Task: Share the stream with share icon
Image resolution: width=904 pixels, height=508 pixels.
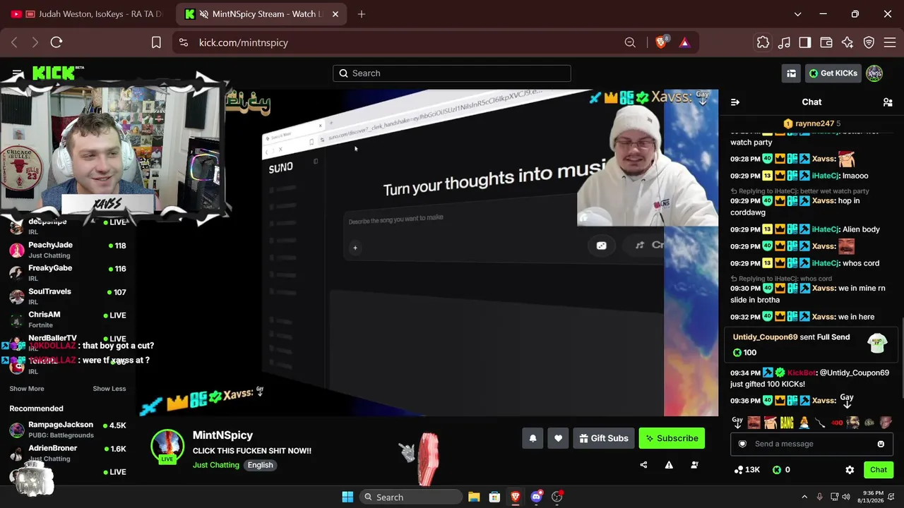Action: pos(643,465)
